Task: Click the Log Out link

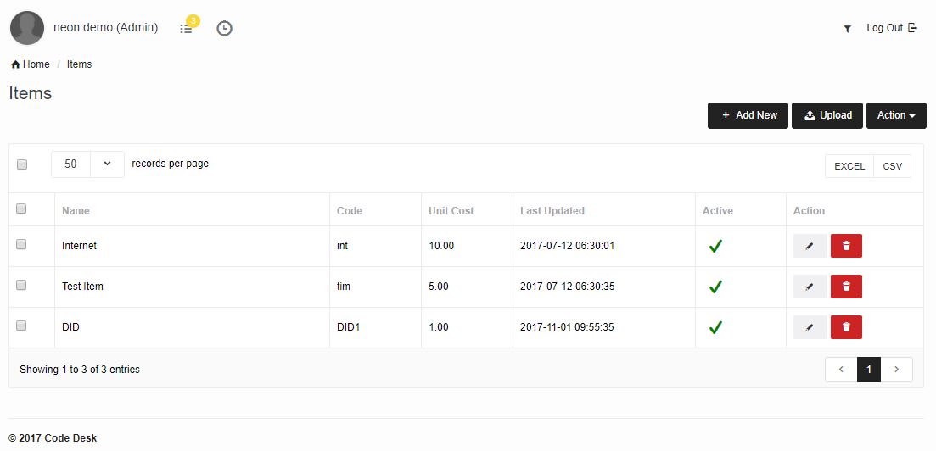Action: point(891,28)
